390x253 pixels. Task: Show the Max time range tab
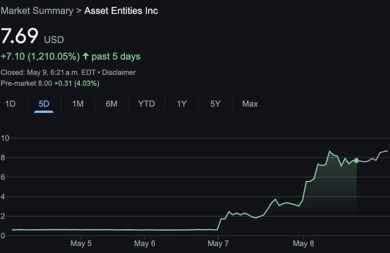tap(250, 104)
